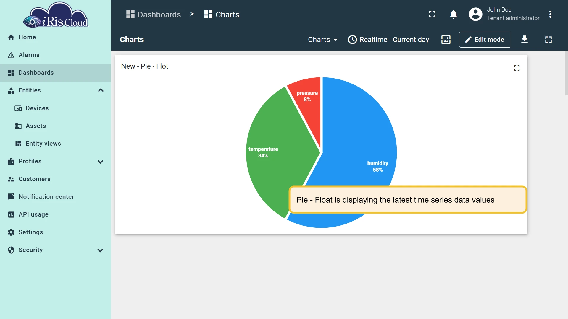
Task: Click the iRisCloud logo
Action: click(56, 15)
